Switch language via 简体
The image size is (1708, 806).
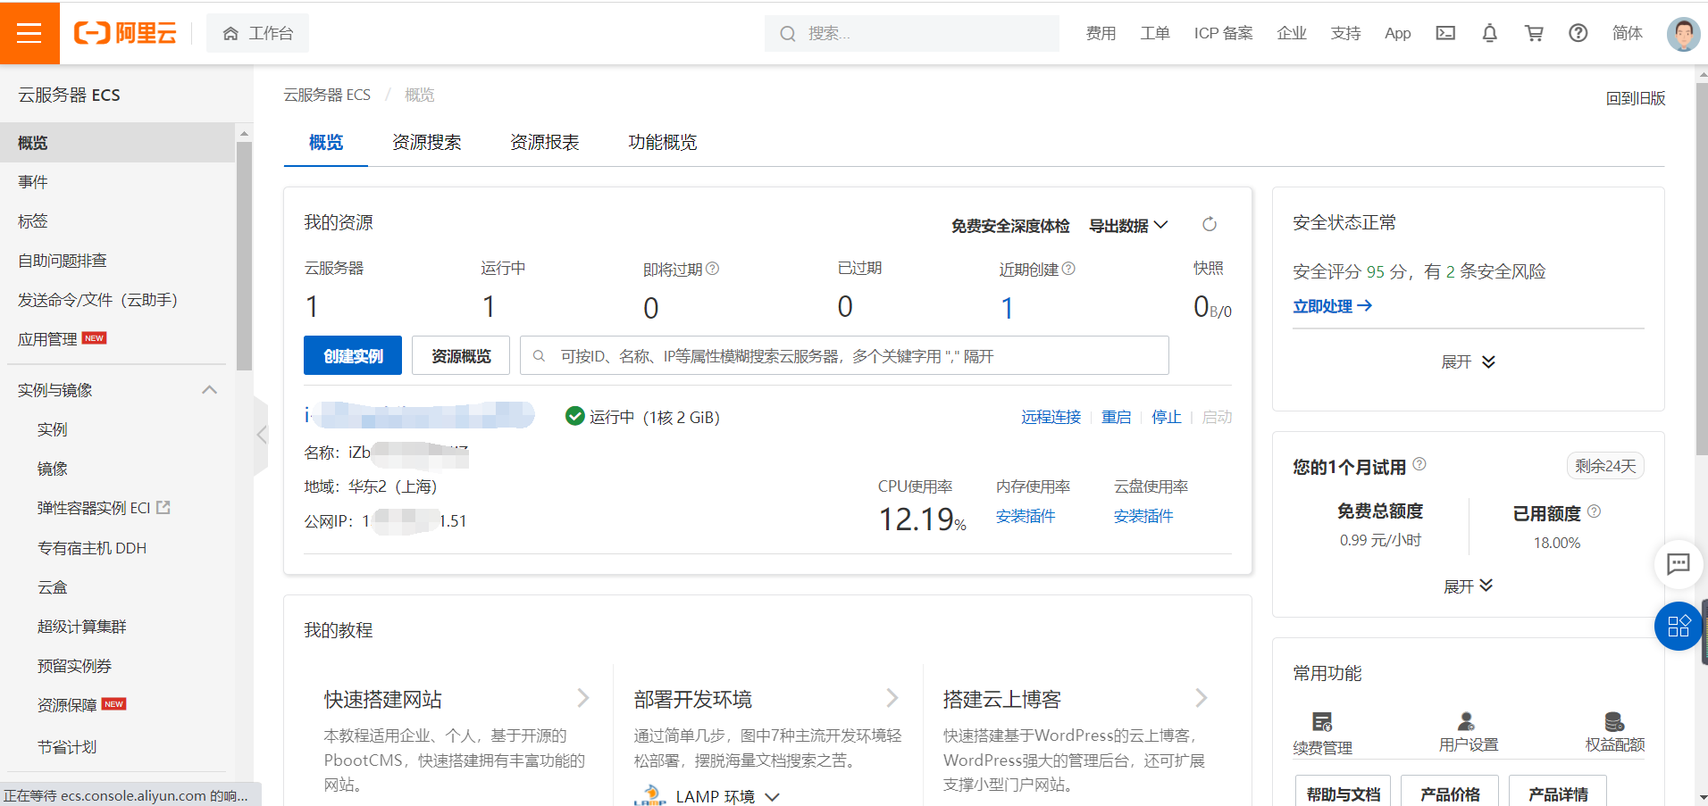[1627, 33]
